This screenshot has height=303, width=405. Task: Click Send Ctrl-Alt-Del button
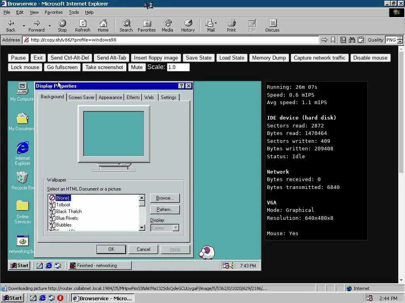click(x=70, y=58)
